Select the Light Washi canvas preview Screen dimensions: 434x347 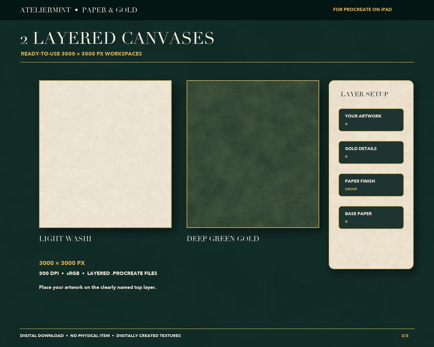[x=105, y=154]
